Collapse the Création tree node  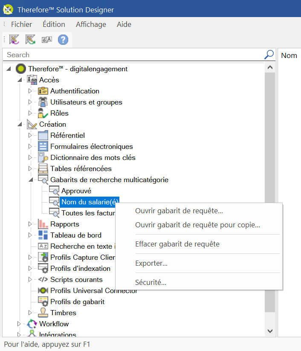pyautogui.click(x=20, y=124)
